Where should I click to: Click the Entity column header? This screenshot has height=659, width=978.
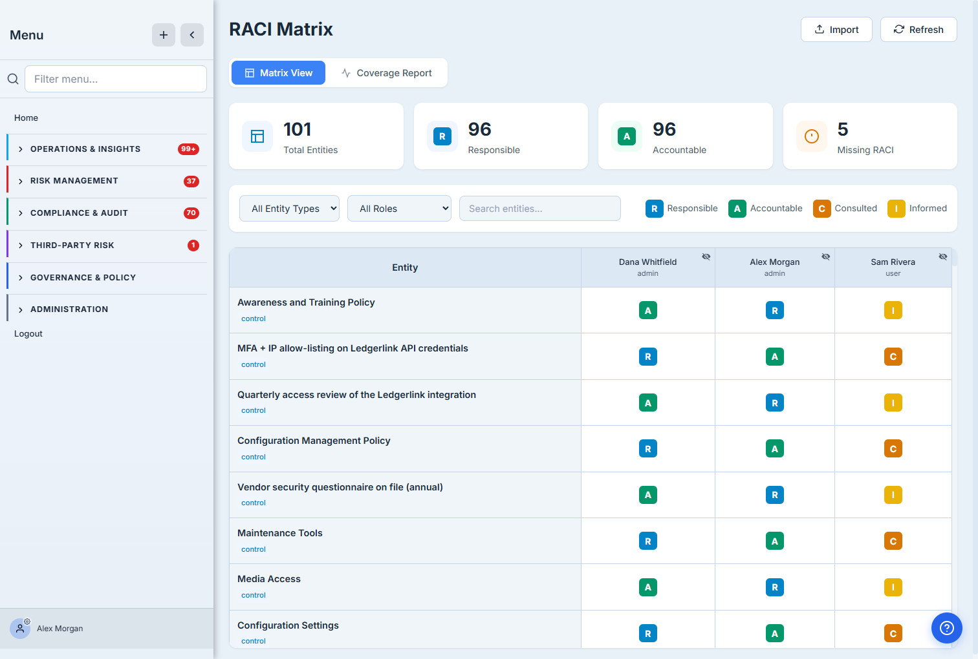coord(405,267)
